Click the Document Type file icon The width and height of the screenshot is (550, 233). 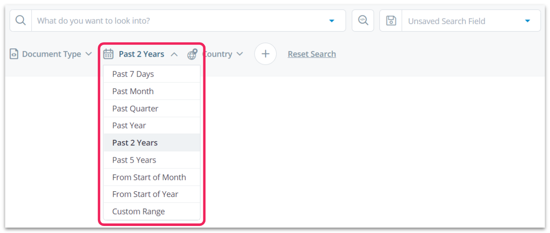pyautogui.click(x=14, y=54)
